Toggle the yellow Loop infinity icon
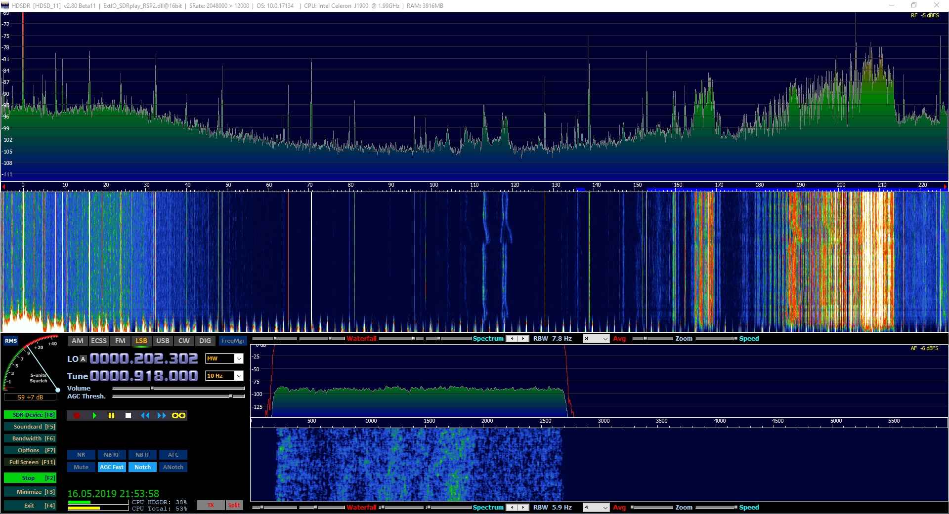The width and height of the screenshot is (949, 514). tap(178, 416)
